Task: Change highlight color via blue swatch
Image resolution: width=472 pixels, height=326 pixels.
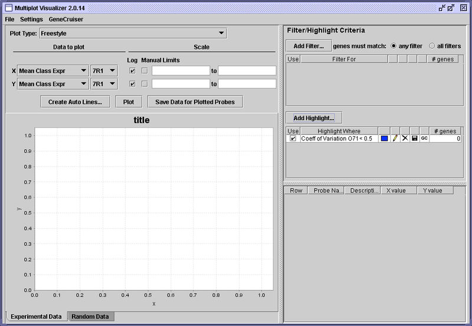Action: point(385,139)
